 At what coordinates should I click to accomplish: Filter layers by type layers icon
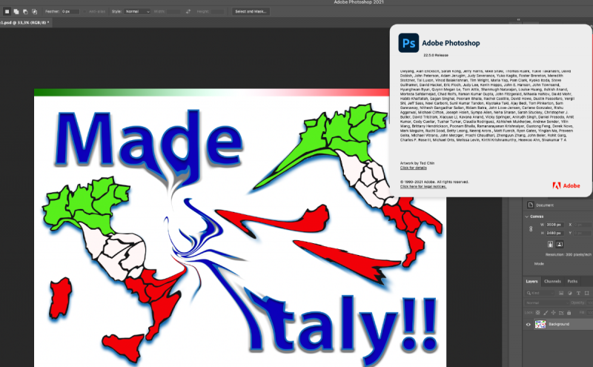pyautogui.click(x=578, y=293)
